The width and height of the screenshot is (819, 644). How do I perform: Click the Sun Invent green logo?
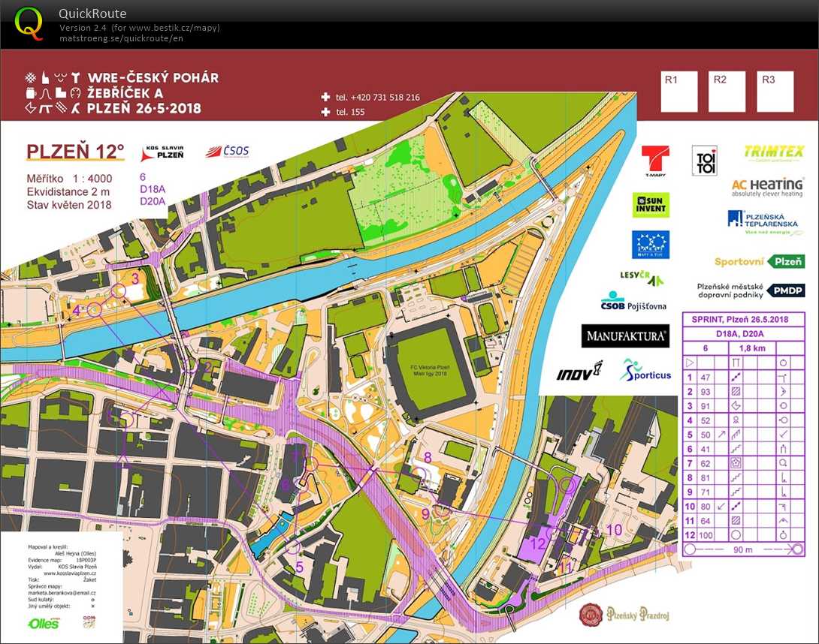click(650, 205)
